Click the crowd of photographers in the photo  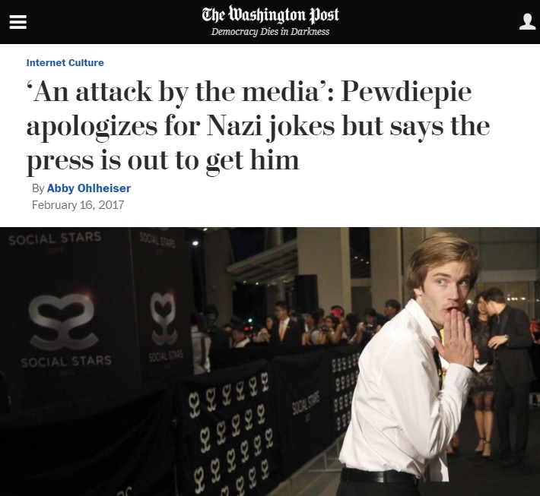293,325
